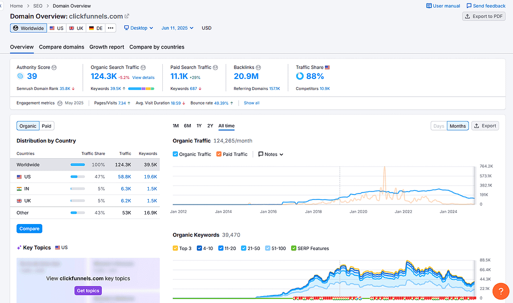Toggle the 21-50 keywords checkbox
This screenshot has width=513, height=303.
[x=243, y=248]
